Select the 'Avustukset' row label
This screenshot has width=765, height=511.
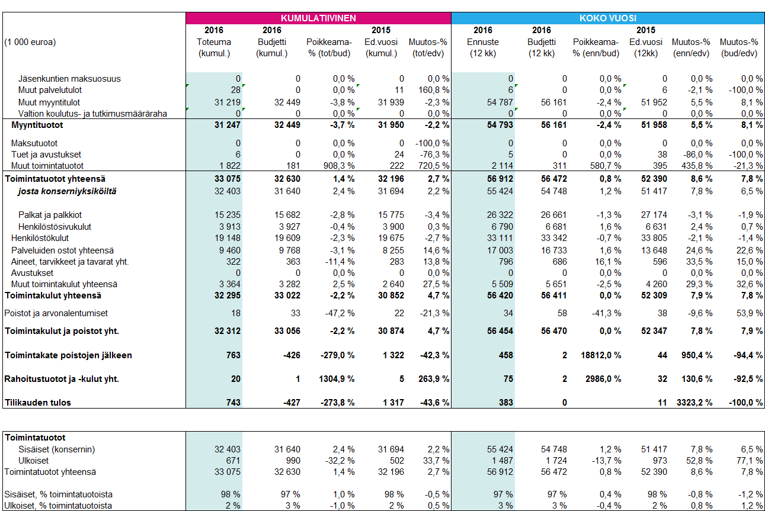click(x=32, y=273)
